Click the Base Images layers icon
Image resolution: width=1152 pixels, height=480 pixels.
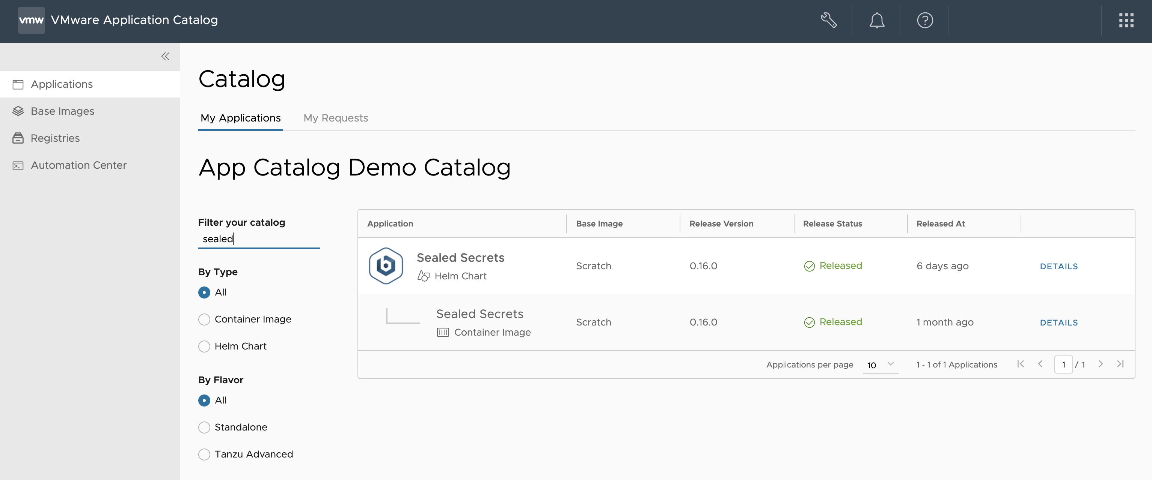coord(18,111)
